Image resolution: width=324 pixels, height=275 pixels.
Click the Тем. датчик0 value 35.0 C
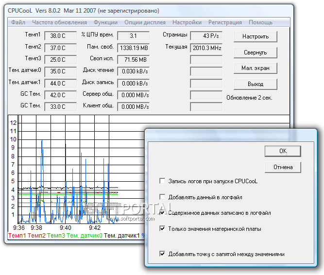click(60, 71)
